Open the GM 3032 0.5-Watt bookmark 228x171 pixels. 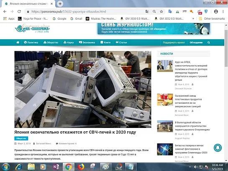click(169, 18)
